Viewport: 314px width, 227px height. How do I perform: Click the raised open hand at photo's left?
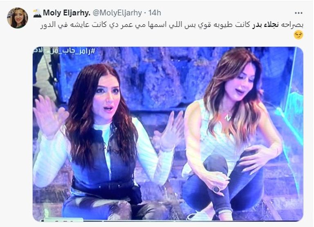[49, 116]
